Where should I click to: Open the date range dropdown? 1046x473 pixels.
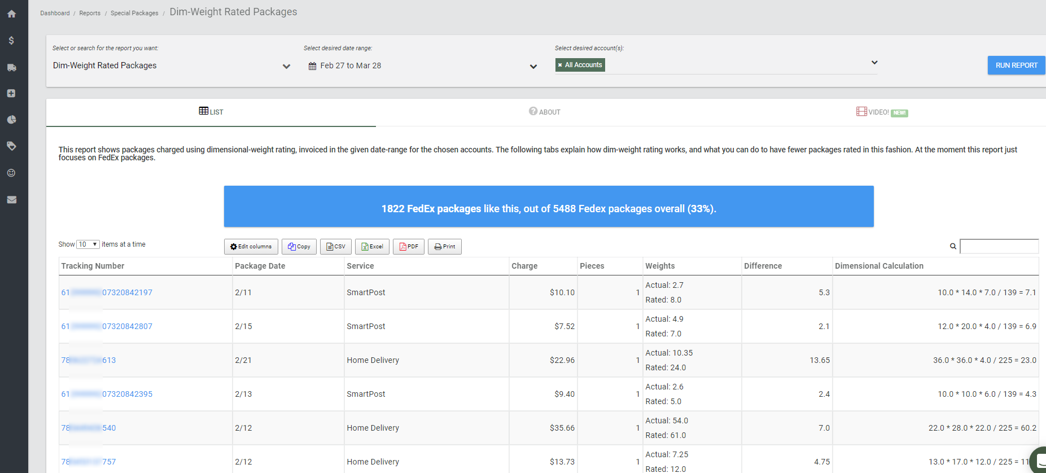point(533,67)
